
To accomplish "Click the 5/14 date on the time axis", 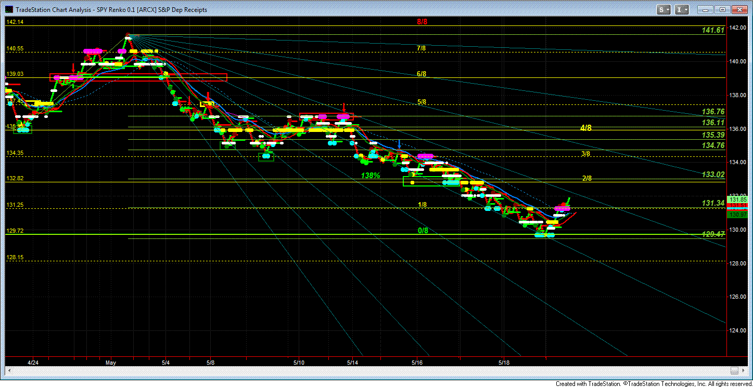I will click(353, 362).
